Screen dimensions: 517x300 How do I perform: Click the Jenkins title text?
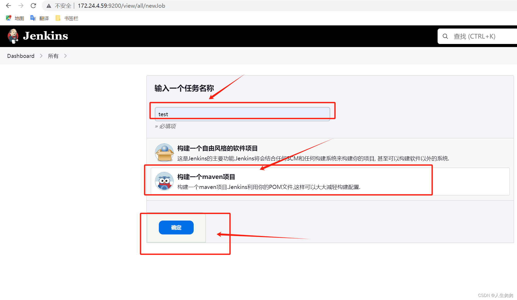tap(45, 36)
